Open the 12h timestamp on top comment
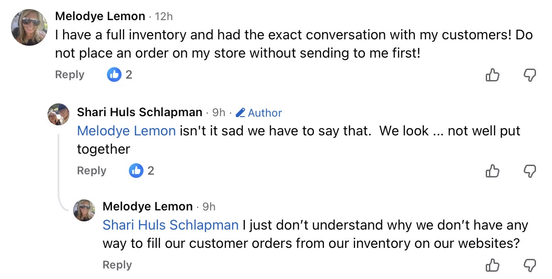The image size is (552, 279). (x=164, y=16)
